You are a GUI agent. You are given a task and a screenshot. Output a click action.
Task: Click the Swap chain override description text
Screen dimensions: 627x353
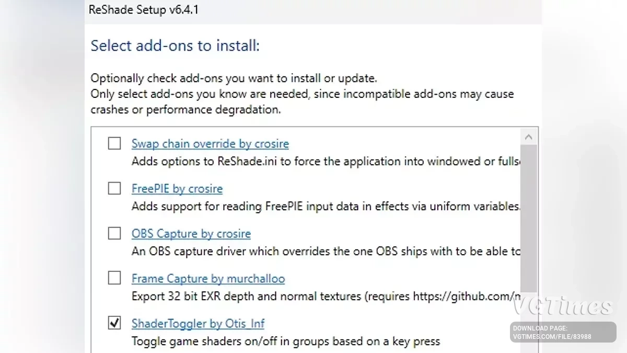click(325, 162)
